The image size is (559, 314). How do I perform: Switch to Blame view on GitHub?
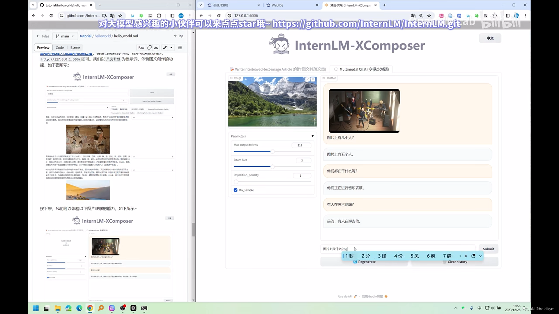click(x=75, y=47)
